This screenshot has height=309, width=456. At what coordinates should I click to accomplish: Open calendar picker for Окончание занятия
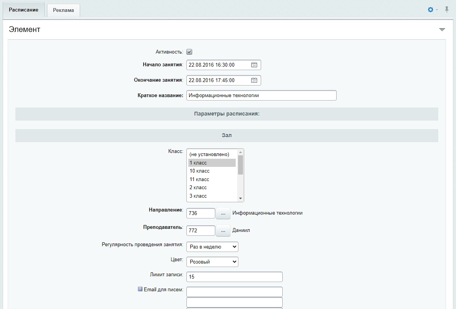(x=254, y=80)
